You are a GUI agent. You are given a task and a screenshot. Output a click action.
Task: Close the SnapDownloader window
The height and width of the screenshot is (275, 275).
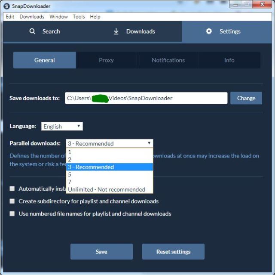(262, 4)
